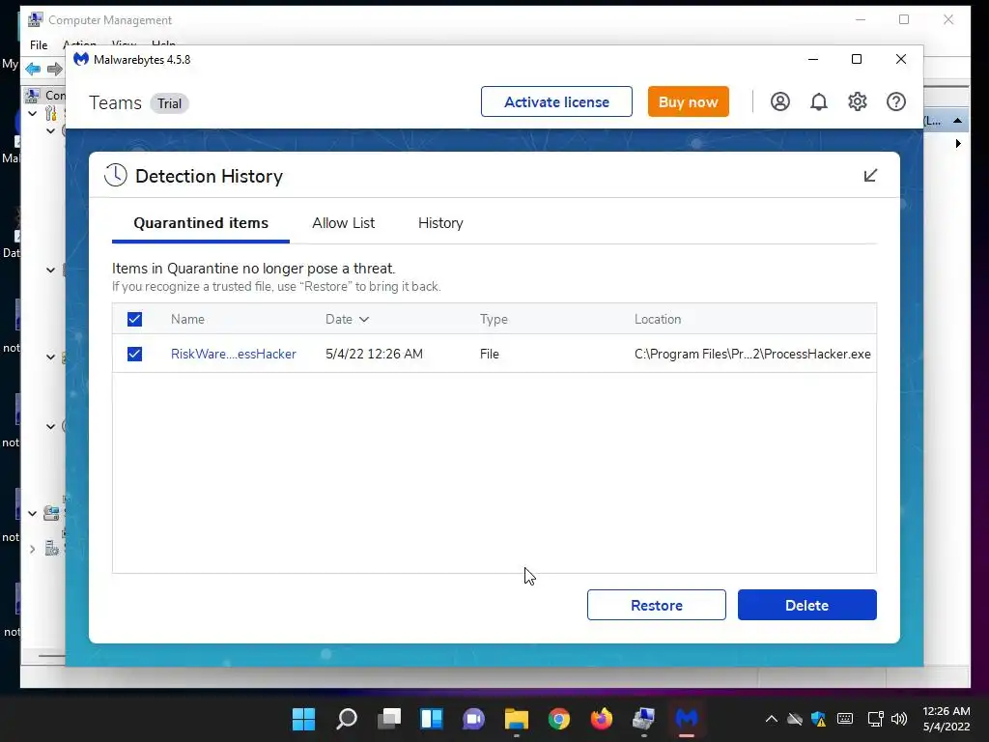Click the Trial badge next to Teams
This screenshot has height=742, width=989.
(x=169, y=103)
